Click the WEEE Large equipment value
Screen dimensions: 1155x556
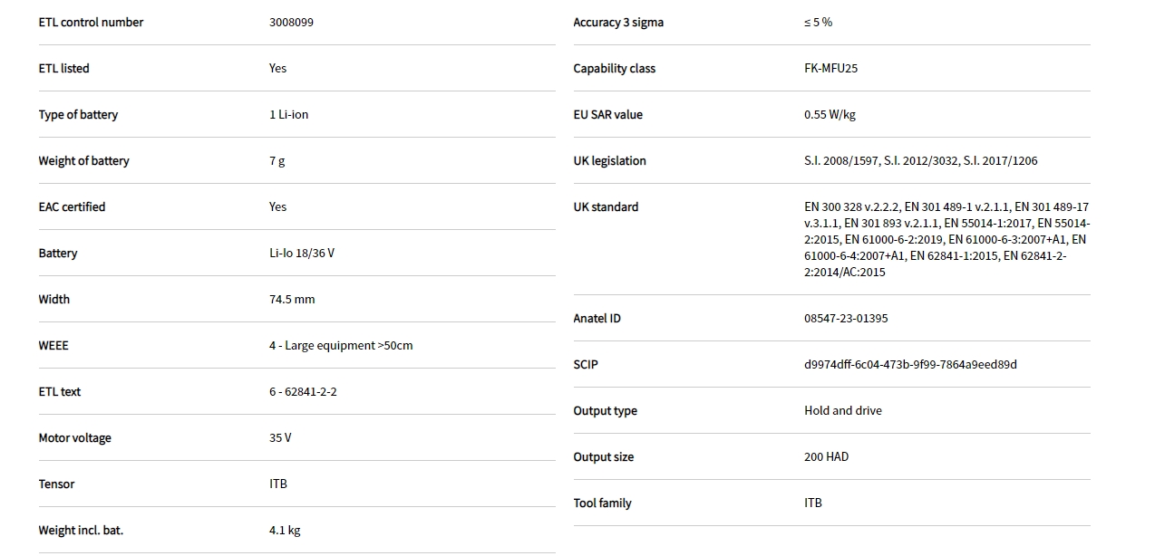tap(340, 346)
